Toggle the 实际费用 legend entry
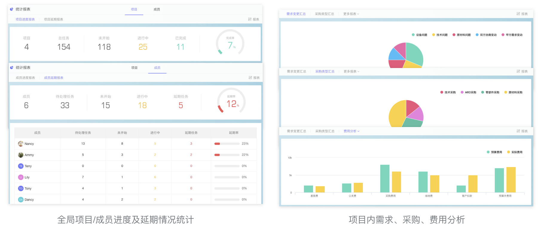This screenshot has width=547, height=235. click(515, 152)
